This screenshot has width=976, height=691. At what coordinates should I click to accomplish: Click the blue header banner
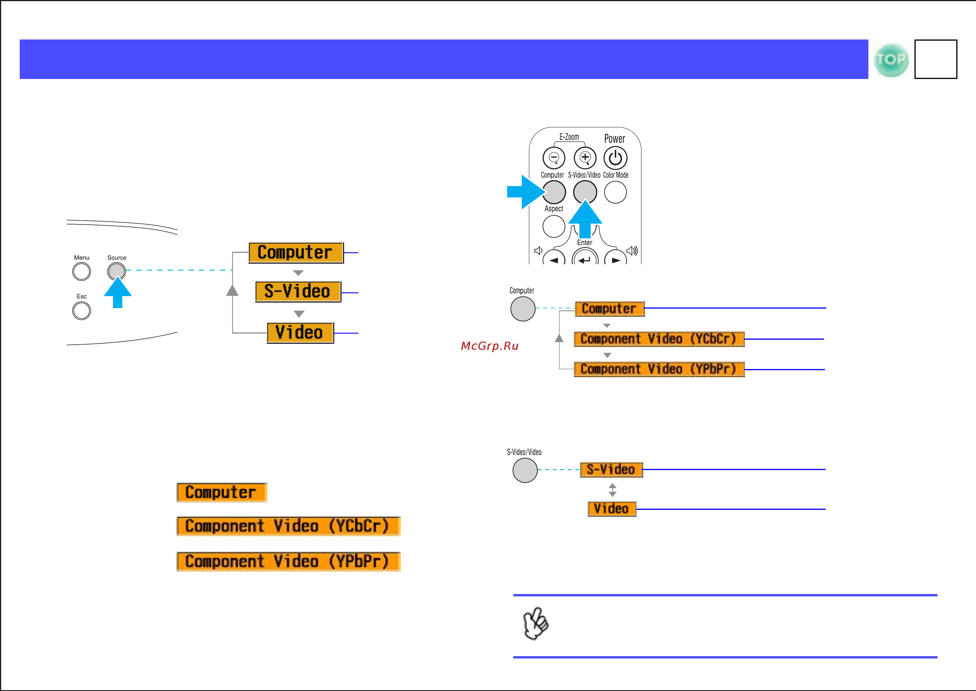point(444,59)
